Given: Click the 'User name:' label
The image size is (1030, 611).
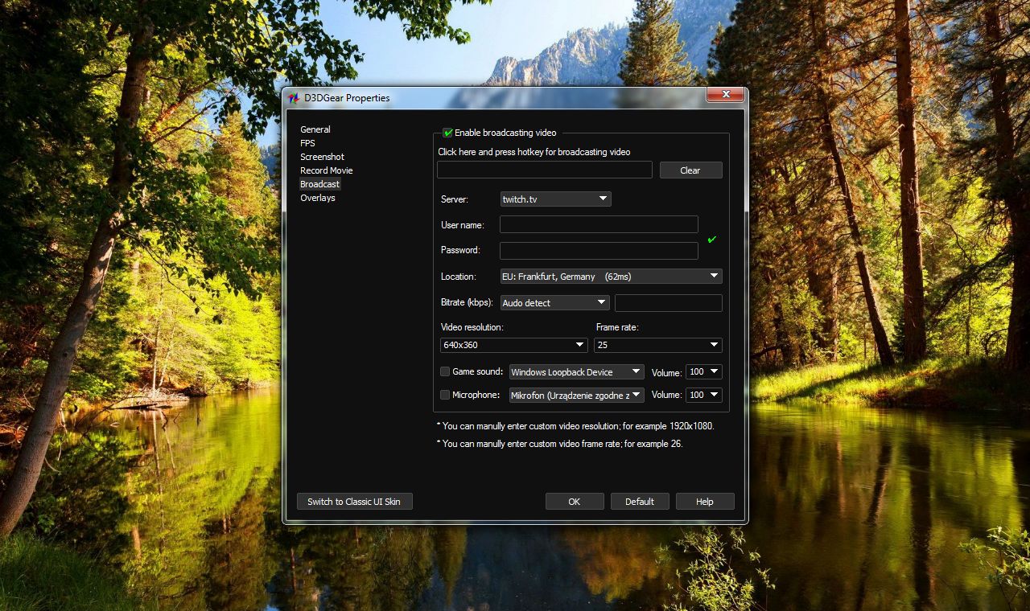Looking at the screenshot, I should point(463,225).
